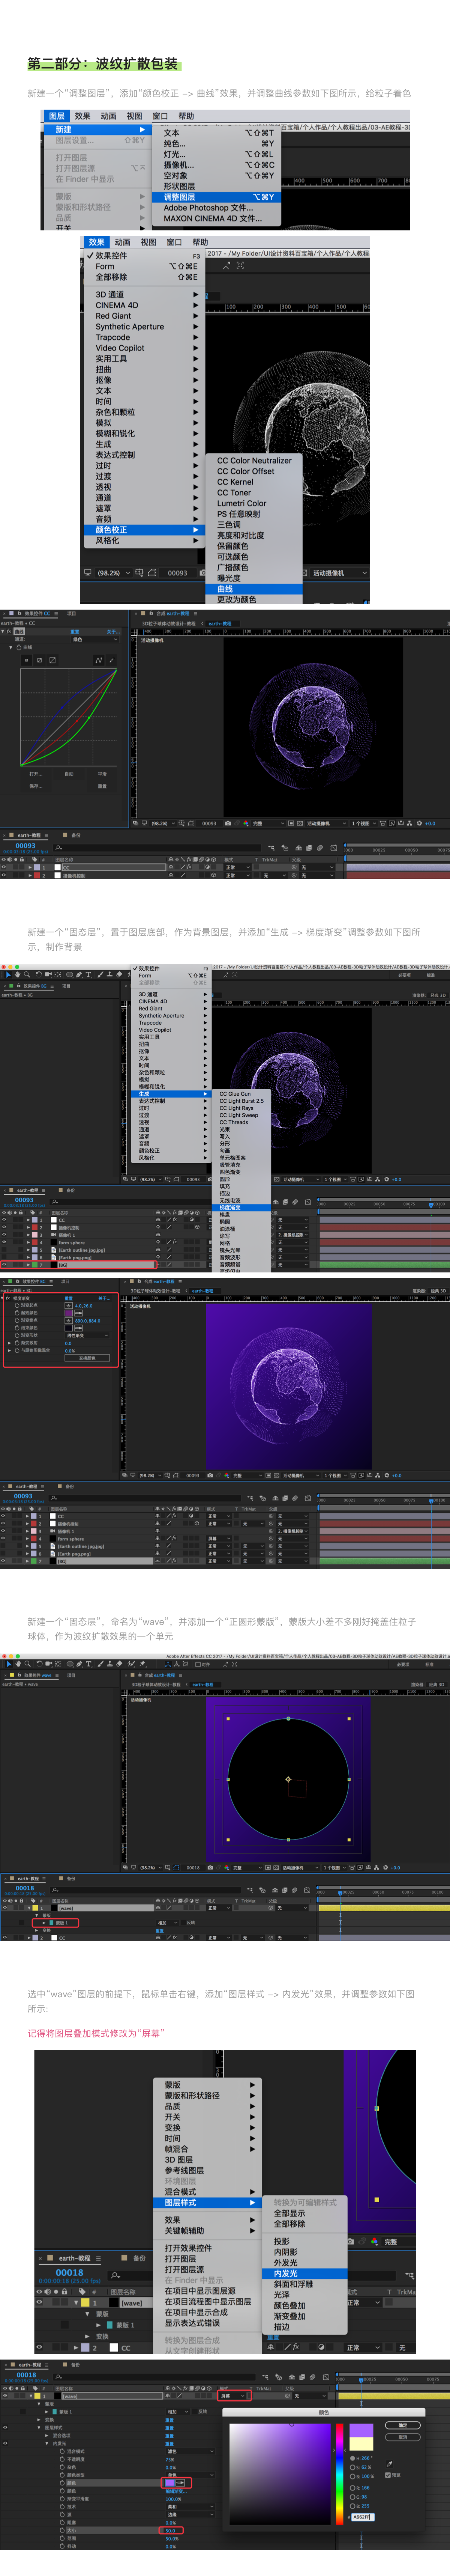Select PS 任意映射 effect
Image resolution: width=450 pixels, height=2576 pixels.
click(x=254, y=514)
